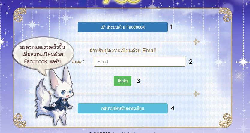Viewport: 250px width, 133px height.
Task: Return via กลับไปยังหน้าลงทะเบียน button
Action: tap(123, 108)
